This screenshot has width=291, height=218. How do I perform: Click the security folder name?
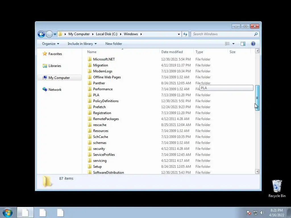(x=99, y=149)
